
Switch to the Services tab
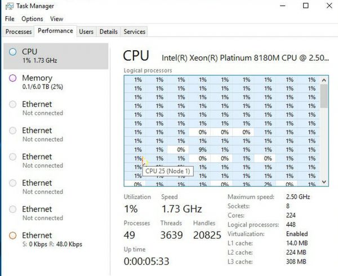pyautogui.click(x=134, y=32)
